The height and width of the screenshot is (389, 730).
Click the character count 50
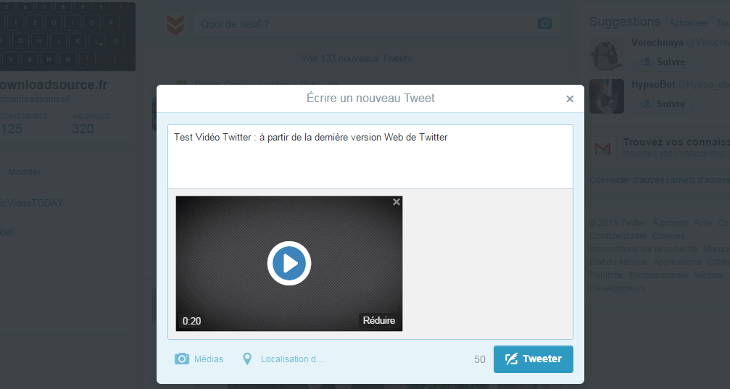point(479,359)
